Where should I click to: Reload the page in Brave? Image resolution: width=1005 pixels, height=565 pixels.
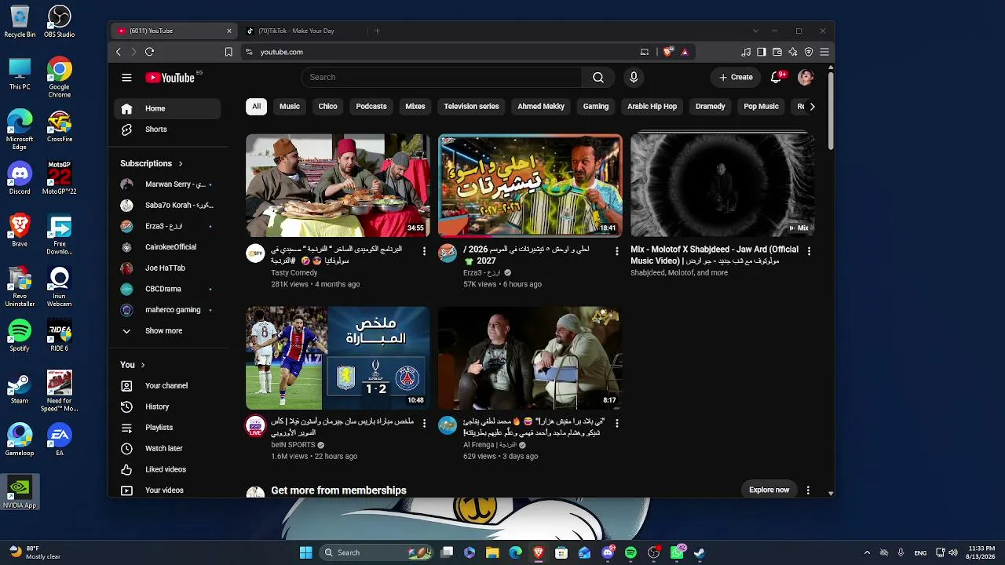pyautogui.click(x=149, y=52)
